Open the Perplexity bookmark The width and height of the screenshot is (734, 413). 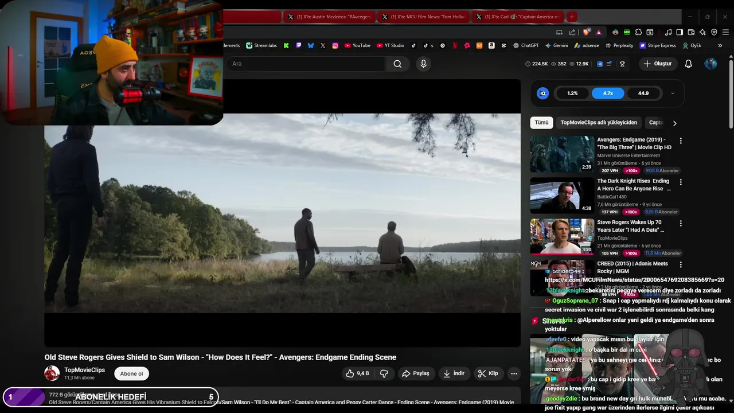tap(619, 45)
